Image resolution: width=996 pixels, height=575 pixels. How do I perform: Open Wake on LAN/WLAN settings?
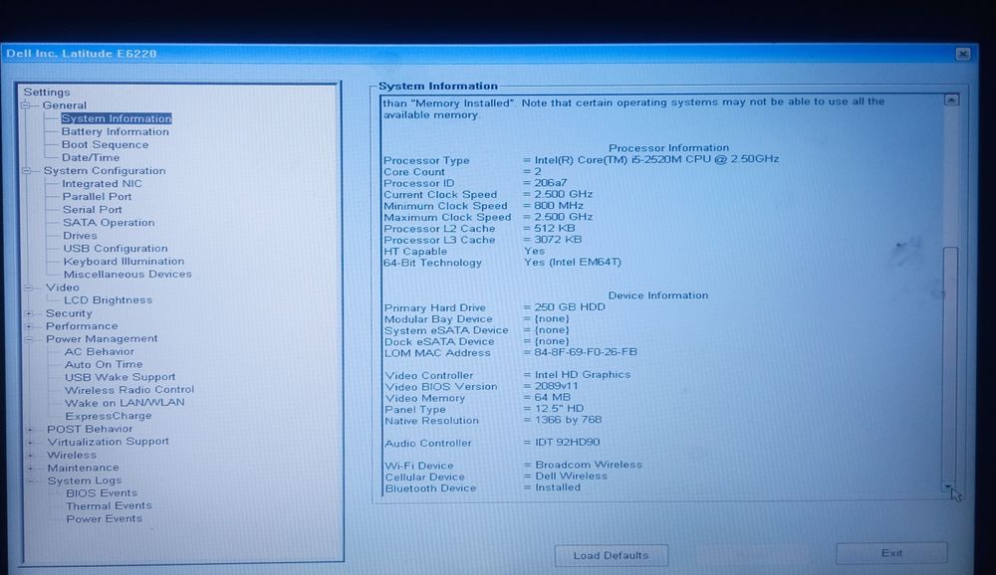[x=125, y=403]
